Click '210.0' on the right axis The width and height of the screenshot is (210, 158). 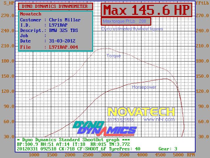(x=202, y=46)
